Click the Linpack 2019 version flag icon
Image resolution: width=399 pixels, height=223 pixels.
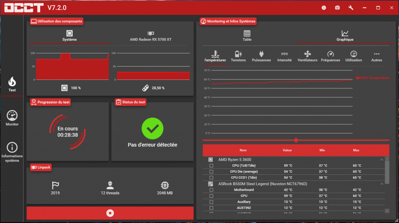pyautogui.click(x=55, y=185)
